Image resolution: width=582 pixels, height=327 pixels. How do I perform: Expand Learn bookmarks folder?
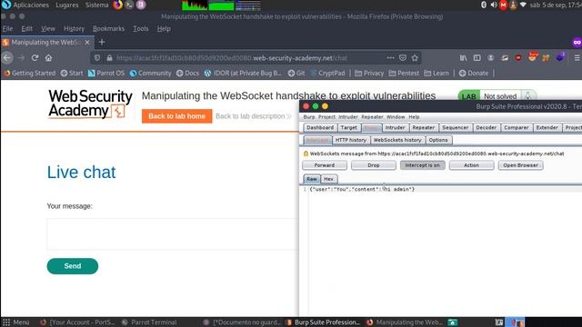click(x=436, y=73)
